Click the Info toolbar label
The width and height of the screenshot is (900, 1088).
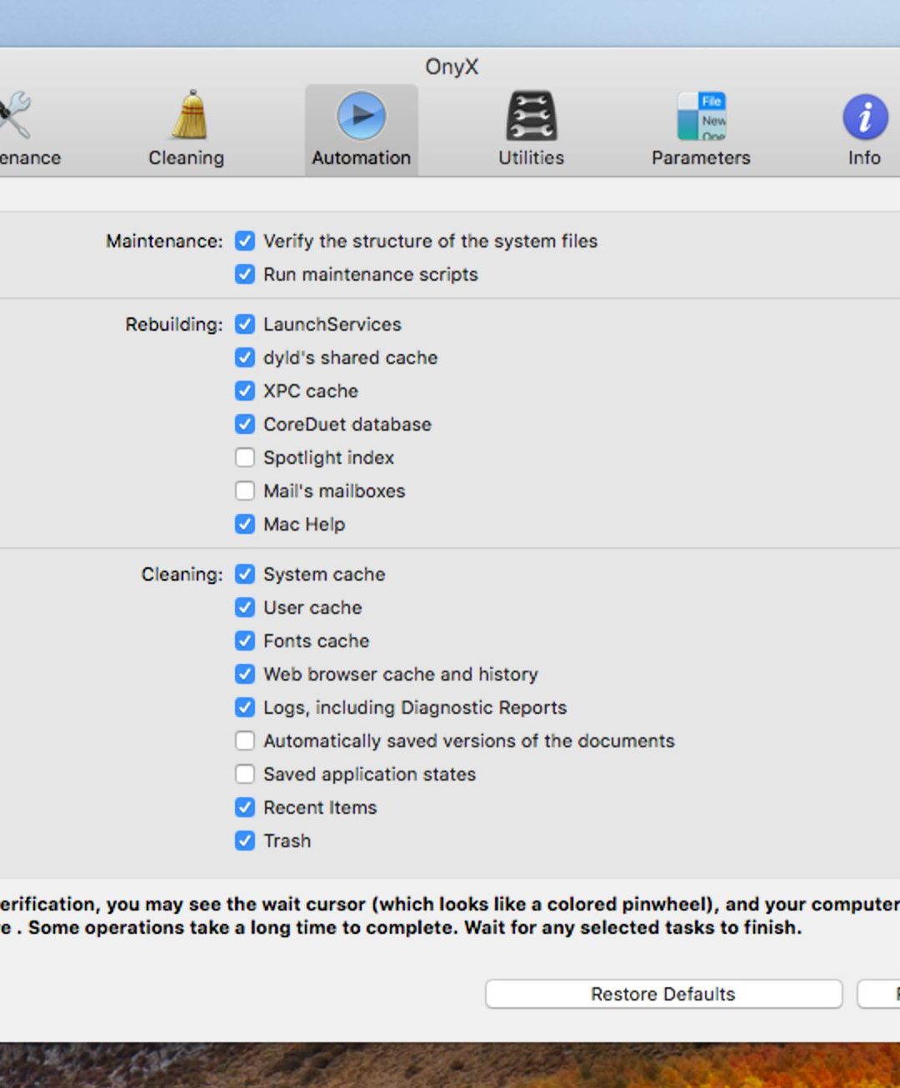point(864,157)
